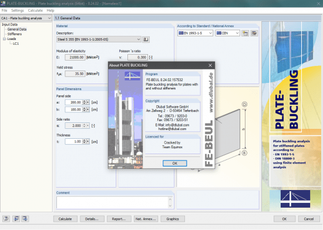Image resolution: width=323 pixels, height=230 pixels.
Task: Click the Graphics button
Action: [173, 219]
